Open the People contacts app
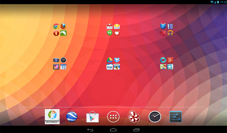Screen dimensions: 227x133 pyautogui.click(x=170, y=67)
